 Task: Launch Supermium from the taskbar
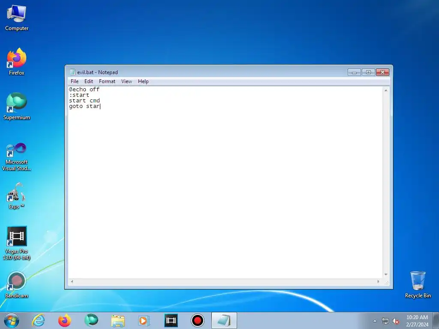click(x=91, y=320)
